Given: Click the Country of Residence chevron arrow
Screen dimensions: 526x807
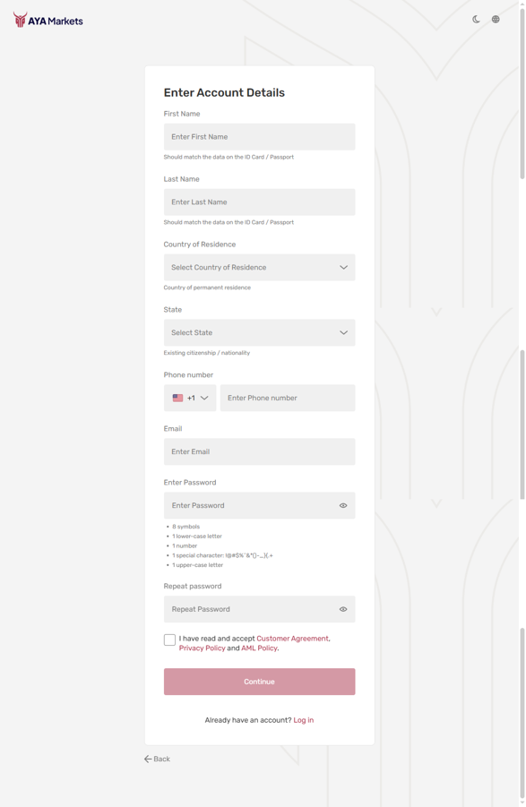Looking at the screenshot, I should 344,268.
